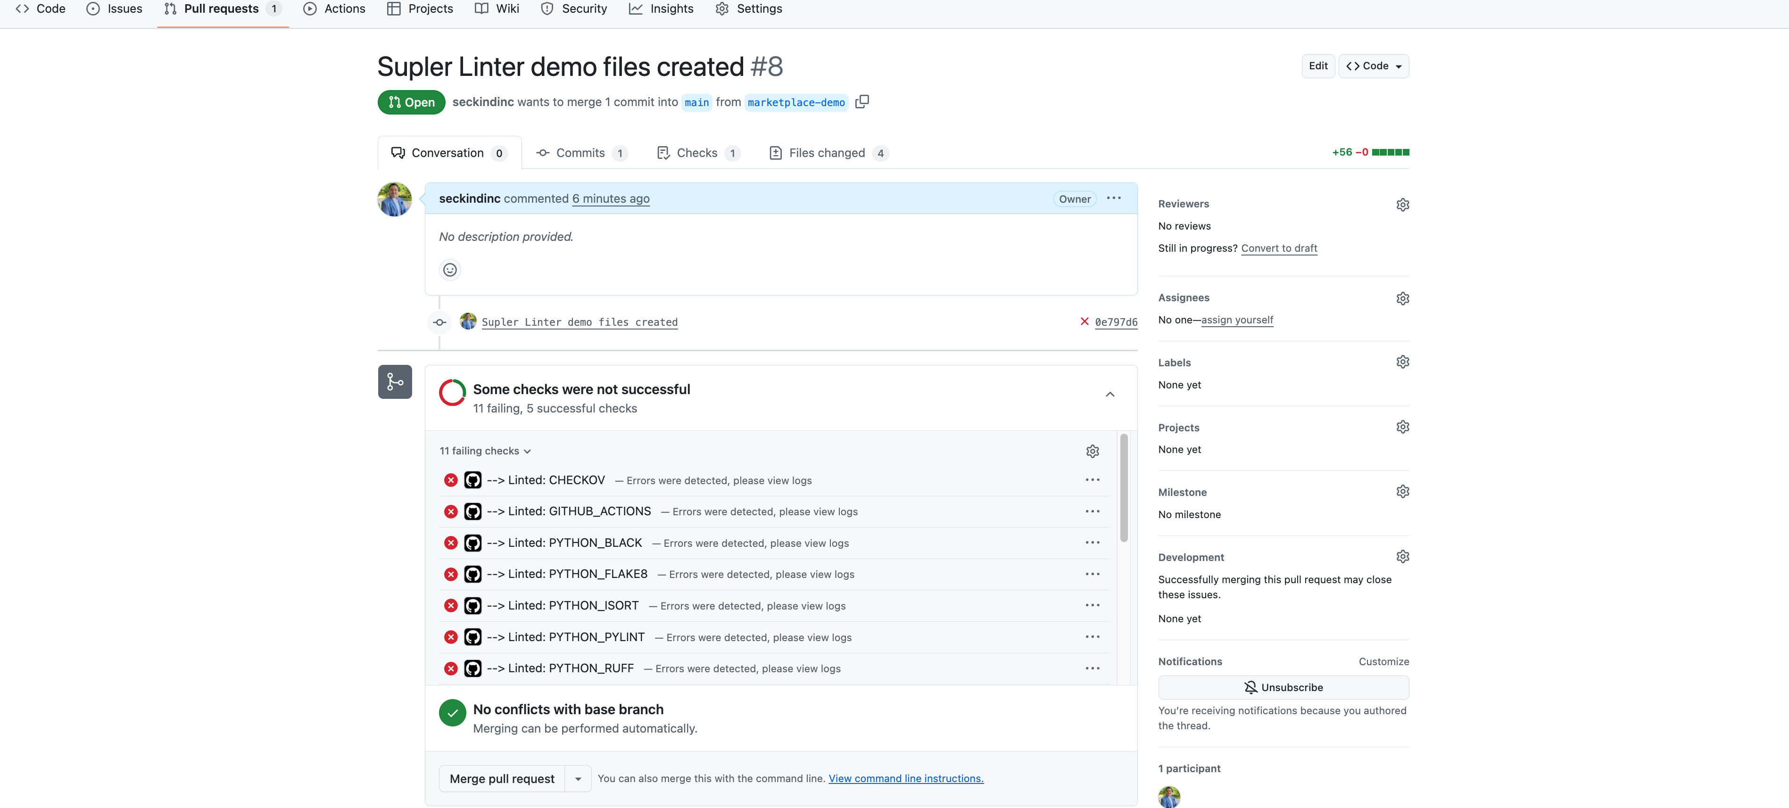Click the green diff stat blocks
This screenshot has width=1789, height=808.
coord(1391,153)
